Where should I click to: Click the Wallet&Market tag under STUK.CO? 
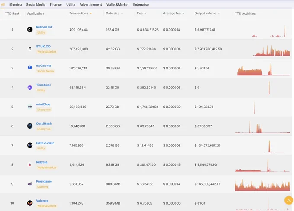pyautogui.click(x=47, y=52)
